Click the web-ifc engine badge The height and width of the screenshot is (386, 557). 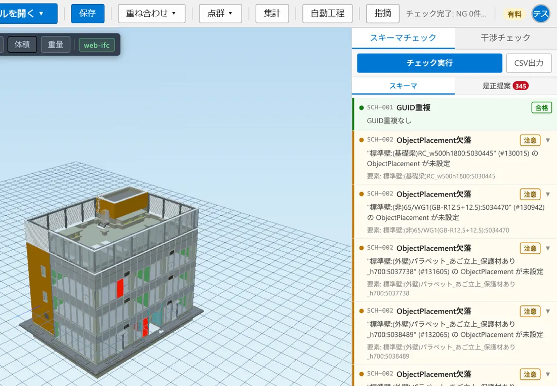(x=97, y=45)
